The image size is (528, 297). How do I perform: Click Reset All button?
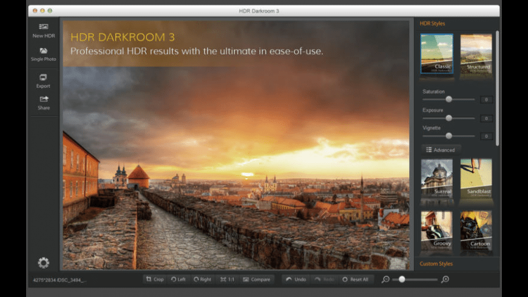(x=356, y=279)
